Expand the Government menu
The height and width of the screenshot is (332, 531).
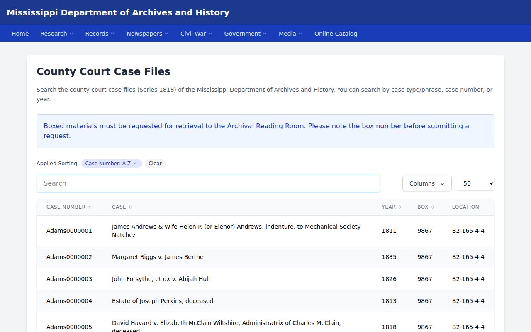[245, 34]
